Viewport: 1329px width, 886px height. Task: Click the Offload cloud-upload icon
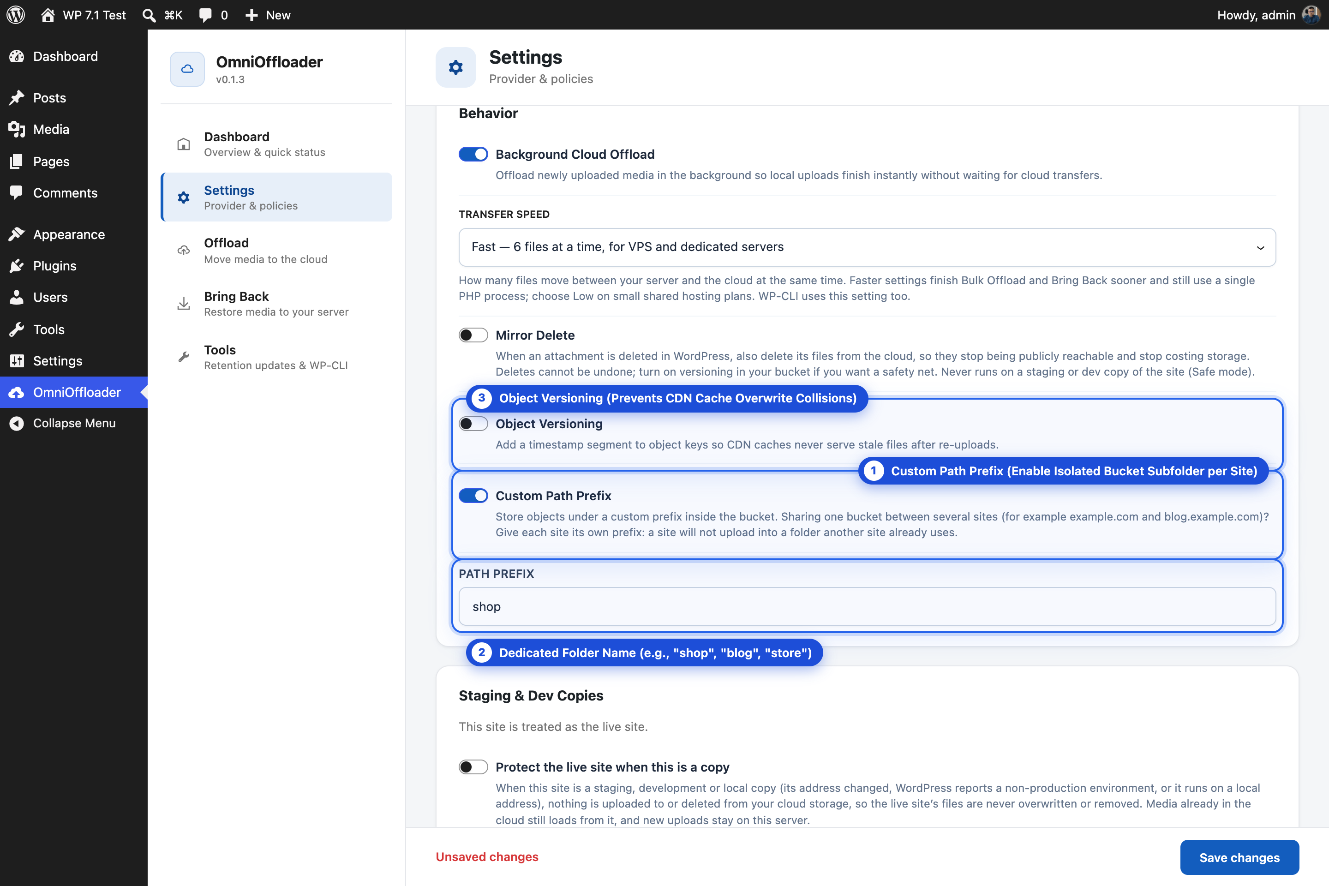[184, 250]
